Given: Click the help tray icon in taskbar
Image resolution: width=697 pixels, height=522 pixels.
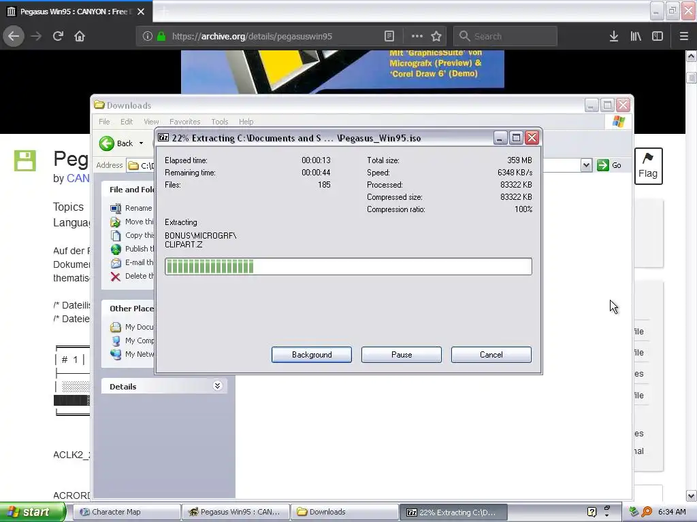Looking at the screenshot, I should click(x=591, y=512).
